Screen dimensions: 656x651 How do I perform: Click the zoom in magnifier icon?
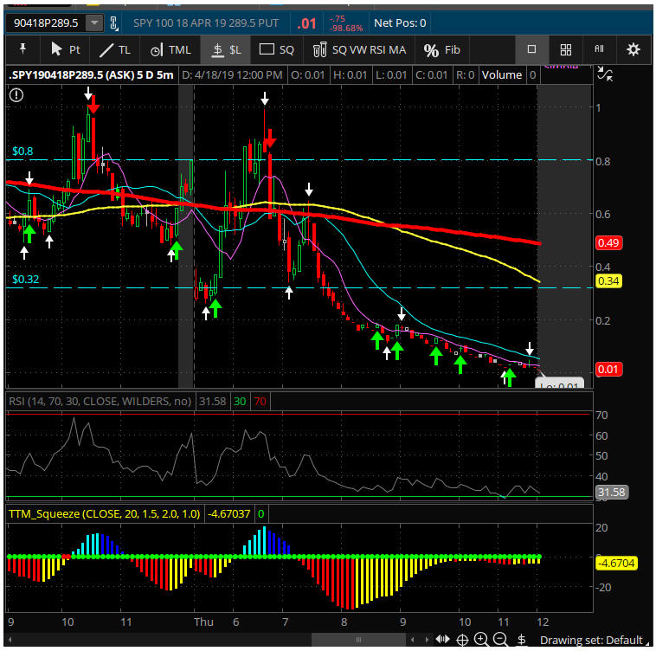pos(482,641)
